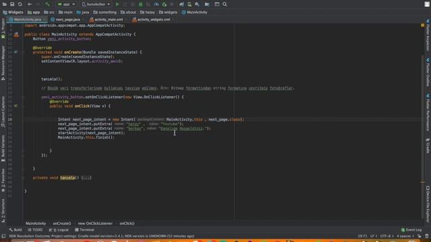Click the MainActivity class gutter icon
Screen dimensions: 431x242
pos(16,34)
